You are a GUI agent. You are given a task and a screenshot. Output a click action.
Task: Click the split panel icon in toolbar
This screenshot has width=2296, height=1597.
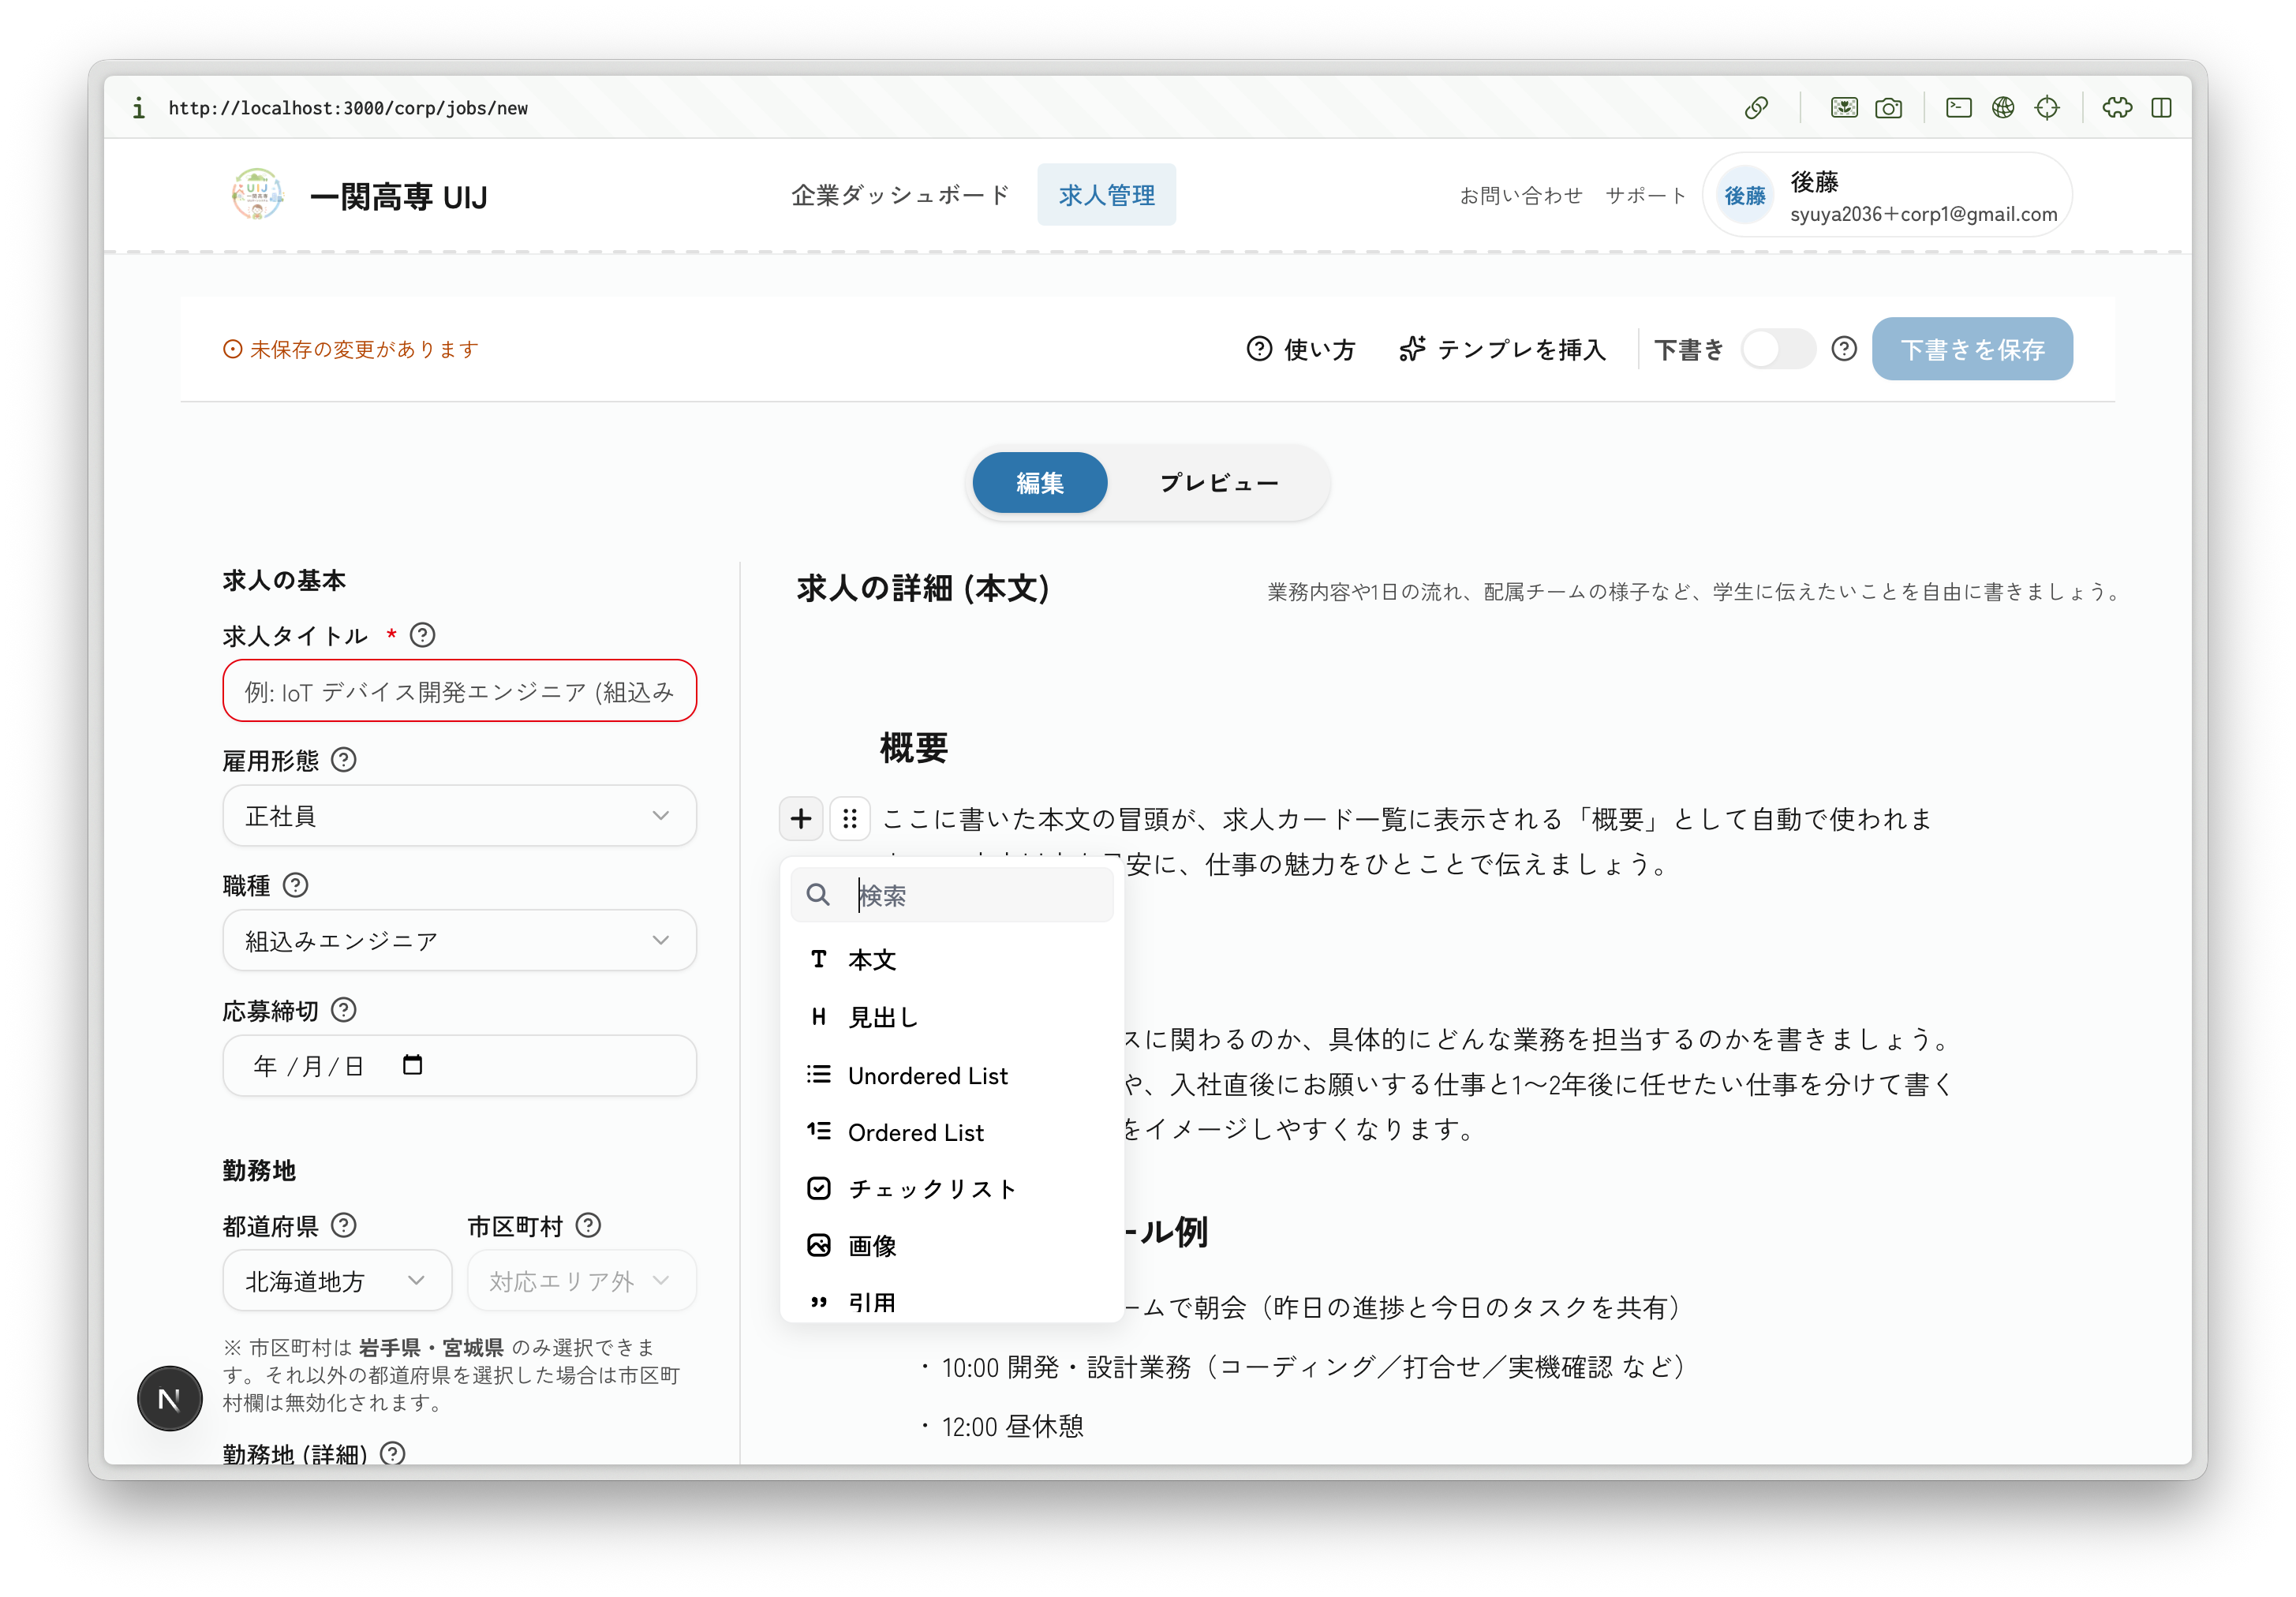point(2161,108)
